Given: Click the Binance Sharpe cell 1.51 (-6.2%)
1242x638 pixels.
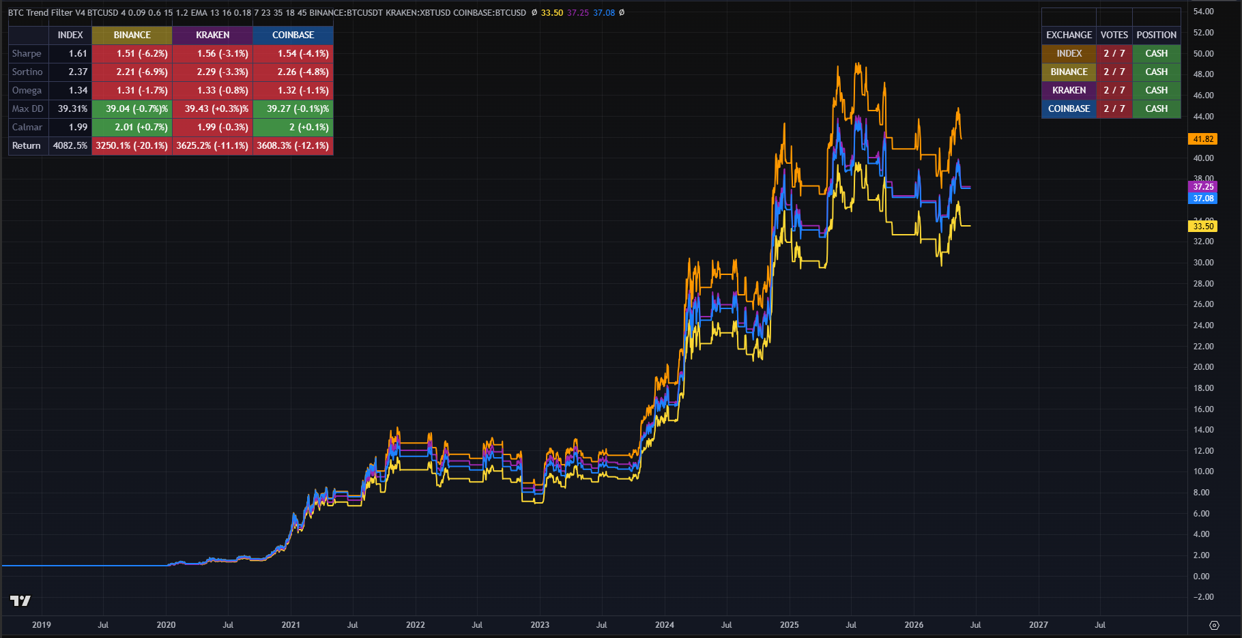Looking at the screenshot, I should click(x=132, y=53).
